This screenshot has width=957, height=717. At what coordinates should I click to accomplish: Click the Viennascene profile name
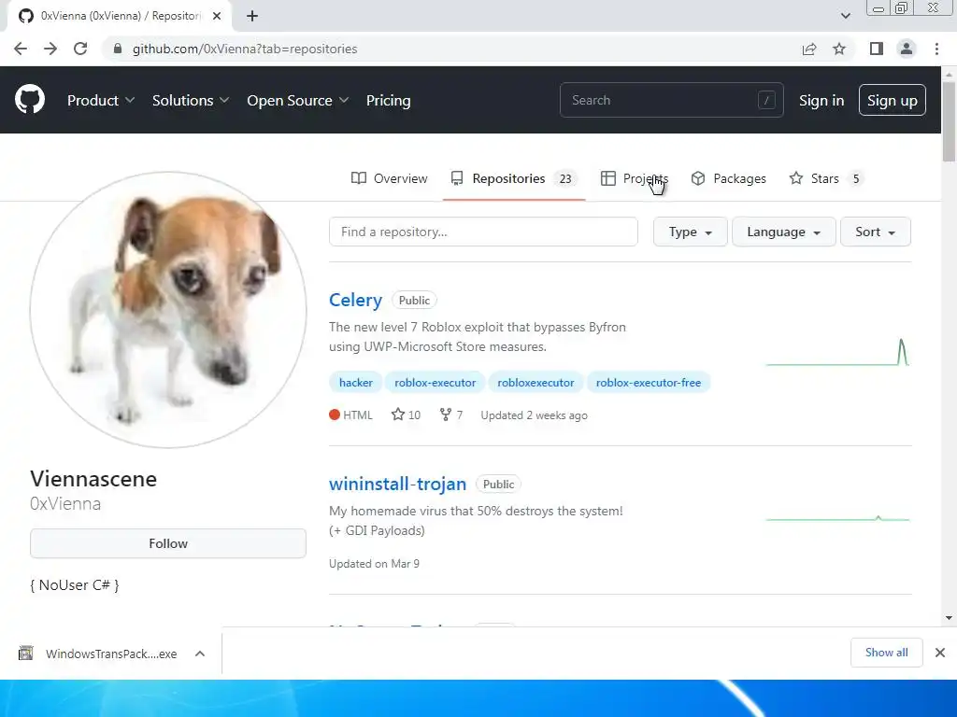pyautogui.click(x=93, y=479)
